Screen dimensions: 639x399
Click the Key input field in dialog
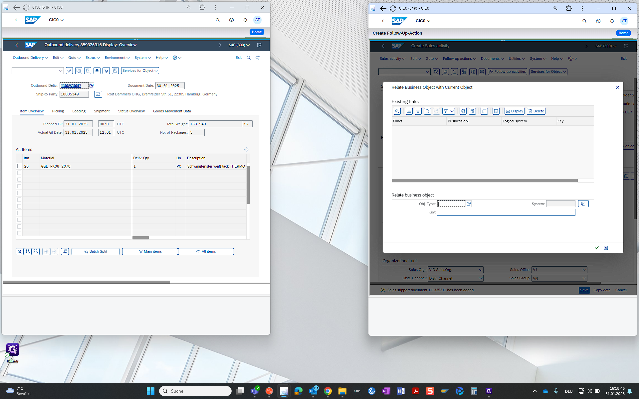point(506,212)
